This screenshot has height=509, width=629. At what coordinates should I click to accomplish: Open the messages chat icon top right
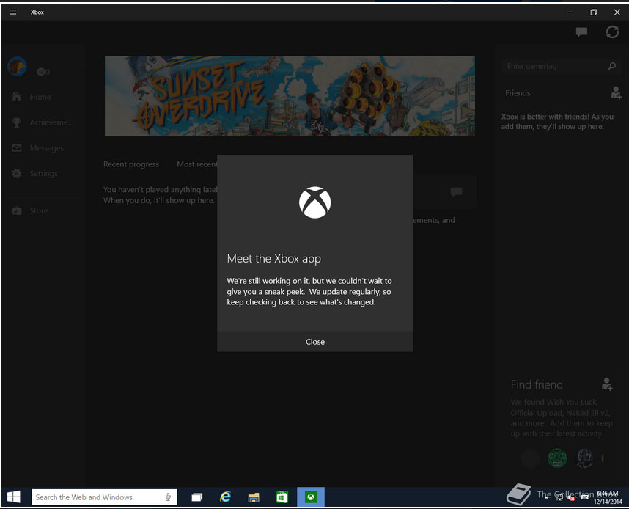581,32
